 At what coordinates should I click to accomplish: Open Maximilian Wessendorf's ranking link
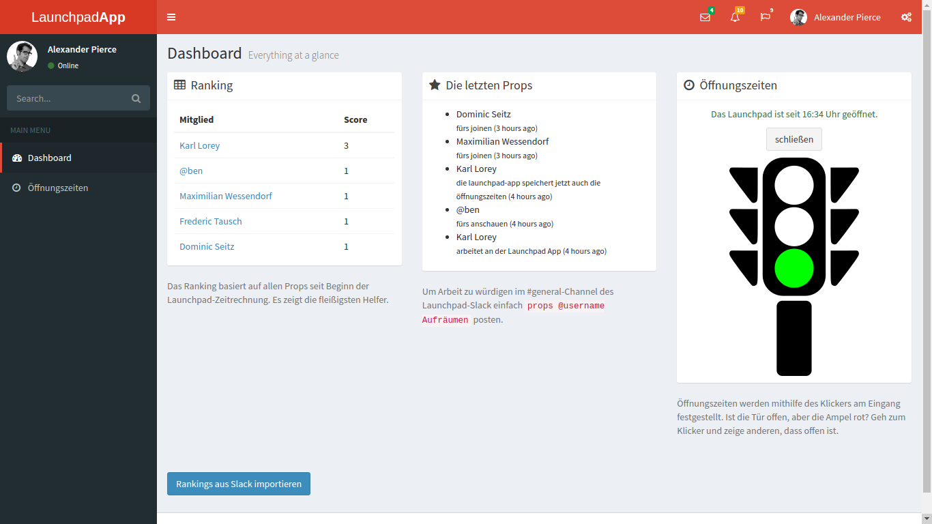[x=226, y=196]
